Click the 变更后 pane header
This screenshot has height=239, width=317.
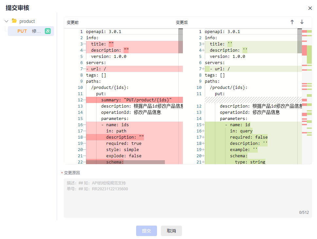pyautogui.click(x=182, y=23)
